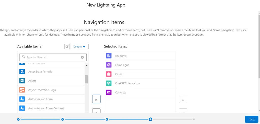Click the final progress step dot

click(194, 119)
